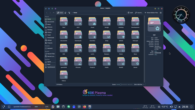The height and width of the screenshot is (110, 195).
Task: Select Home in Places sidebar
Action: pos(50,19)
